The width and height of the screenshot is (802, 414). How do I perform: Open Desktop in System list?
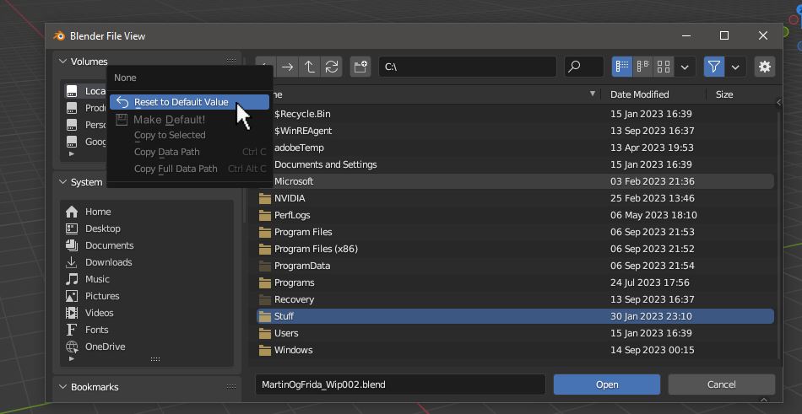147,229
